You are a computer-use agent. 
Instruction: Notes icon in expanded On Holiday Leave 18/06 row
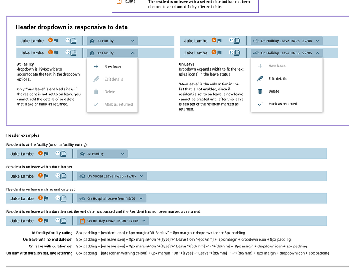pos(237,53)
